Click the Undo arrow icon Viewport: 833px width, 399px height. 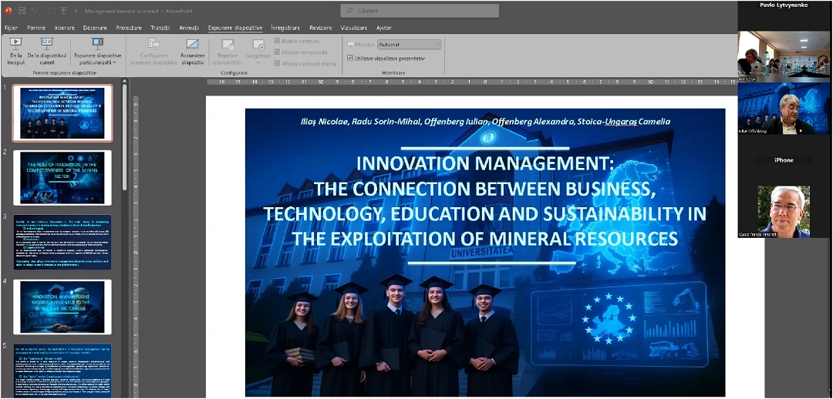[35, 11]
